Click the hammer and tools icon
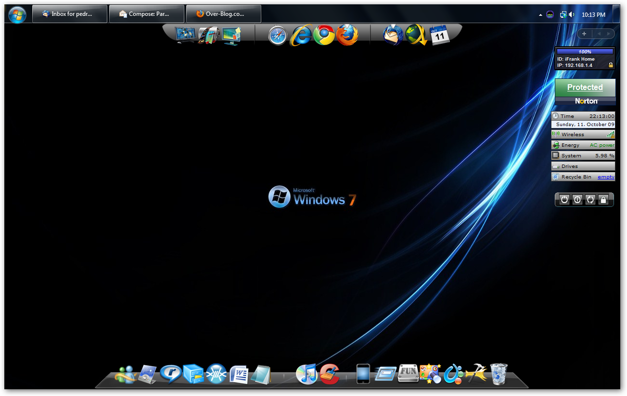Viewport: 627px width, 396px height. coord(476,373)
